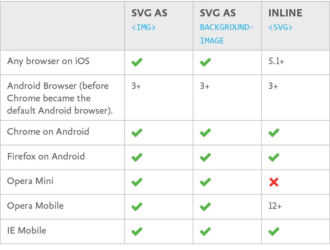Click iOS checkmark under SVG as IMG
The image size is (330, 250).
(137, 62)
